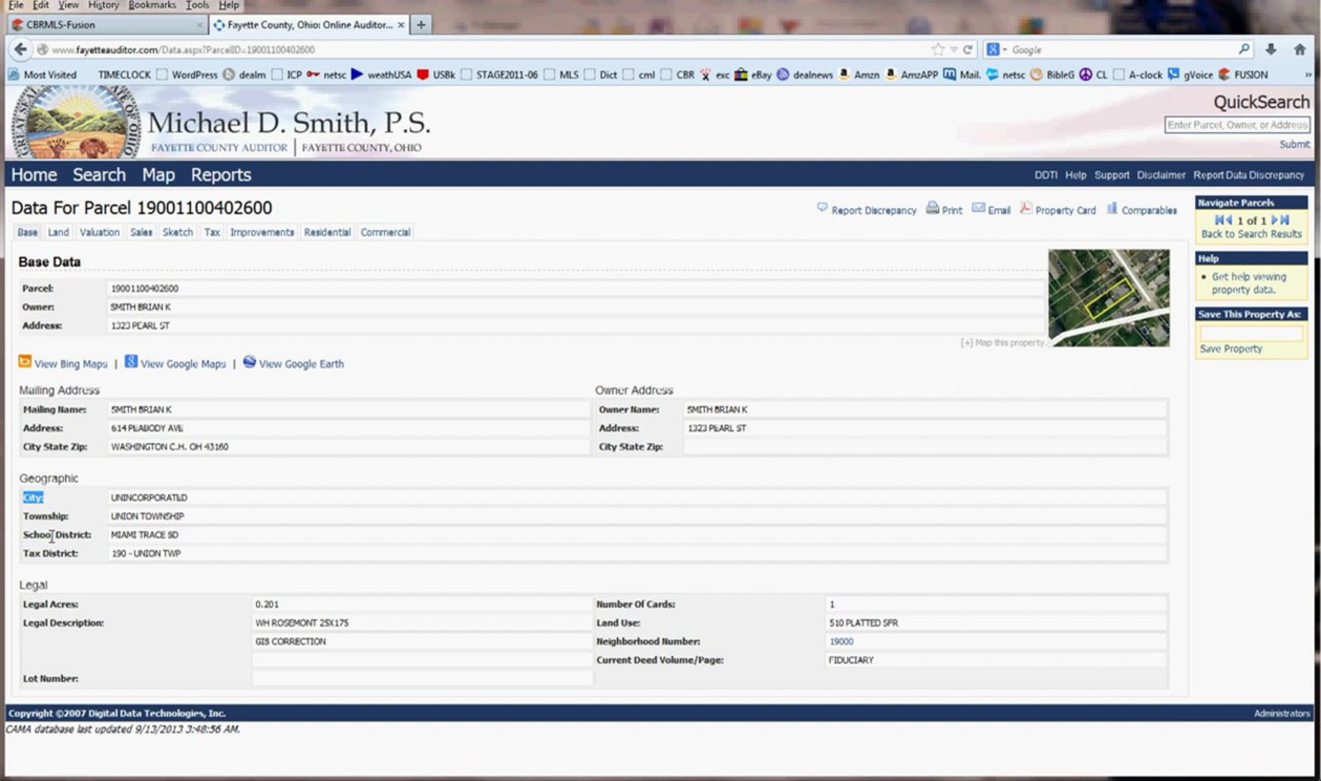Image resolution: width=1321 pixels, height=781 pixels.
Task: Go to Home in the site navigation bar
Action: 34,175
